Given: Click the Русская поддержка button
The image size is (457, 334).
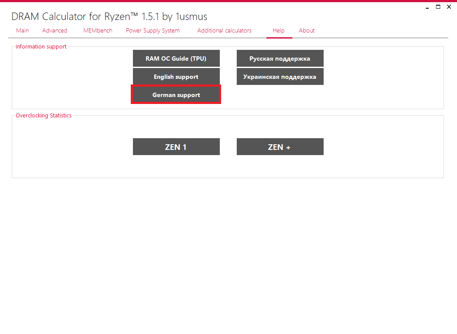Looking at the screenshot, I should tap(280, 58).
